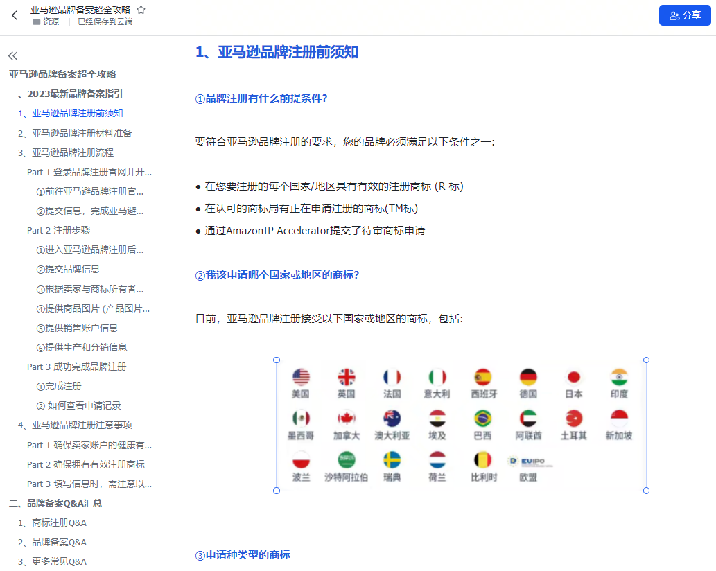Click subheading ②我该申请哪个国家或地区的商标?
Image resolution: width=716 pixels, height=571 pixels.
(x=277, y=275)
